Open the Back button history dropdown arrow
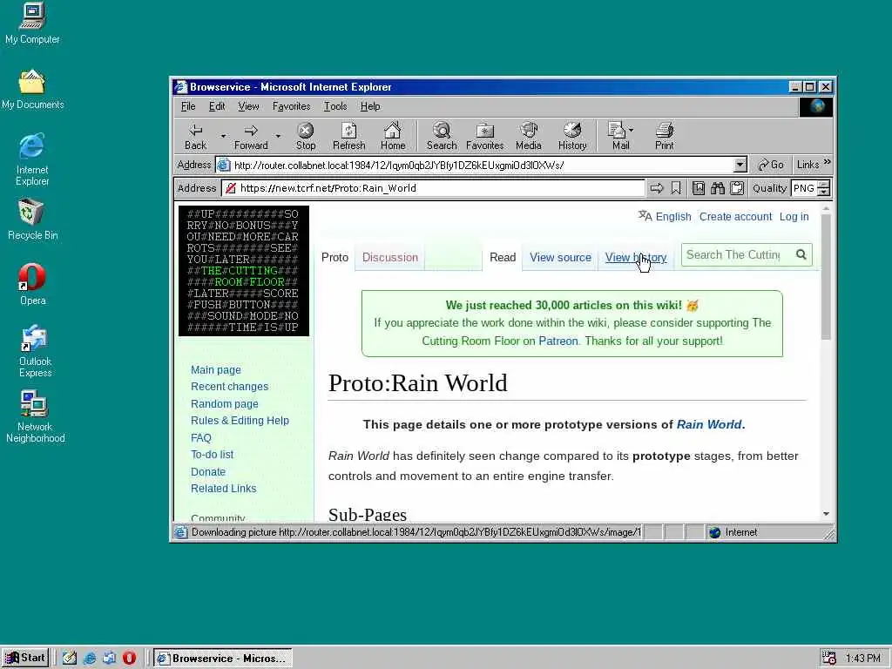 tap(223, 137)
